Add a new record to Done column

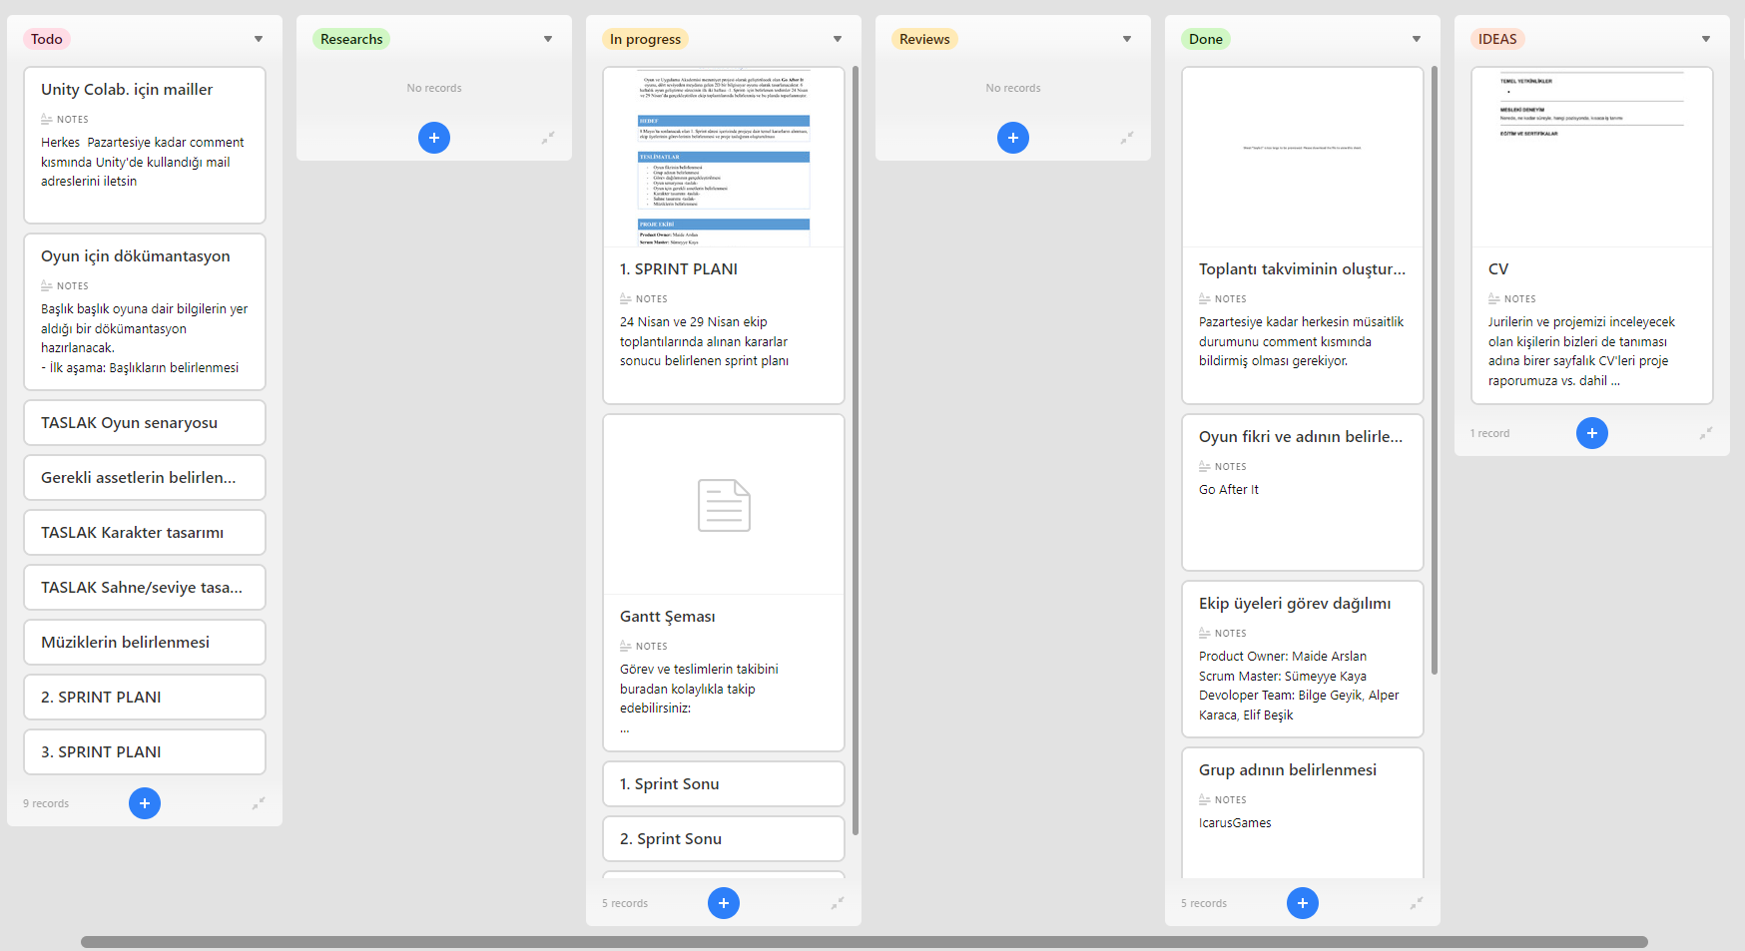pyautogui.click(x=1303, y=903)
